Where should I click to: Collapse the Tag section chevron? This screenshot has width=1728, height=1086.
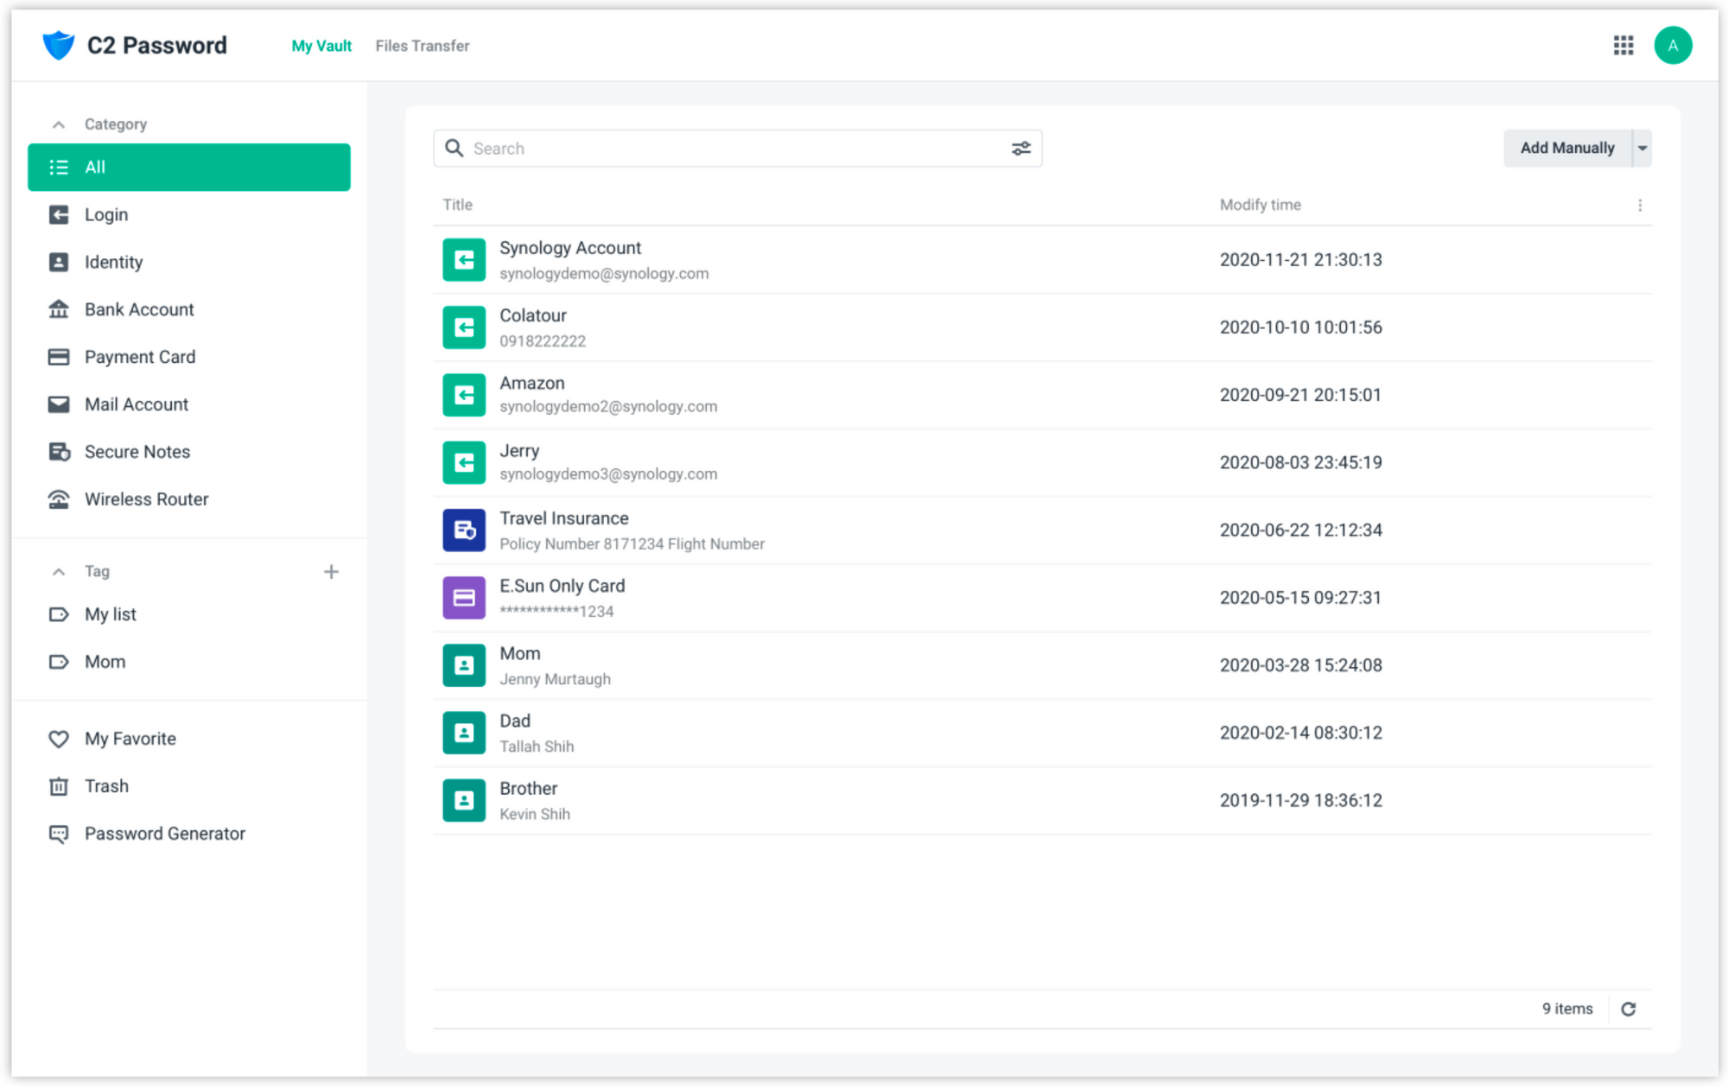pos(59,571)
